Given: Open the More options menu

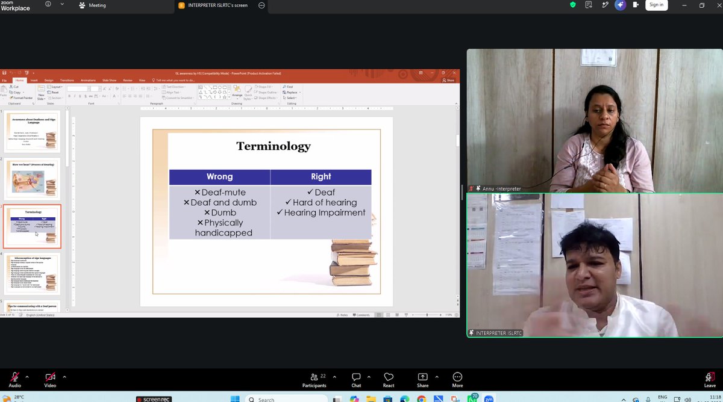Looking at the screenshot, I should point(457,380).
